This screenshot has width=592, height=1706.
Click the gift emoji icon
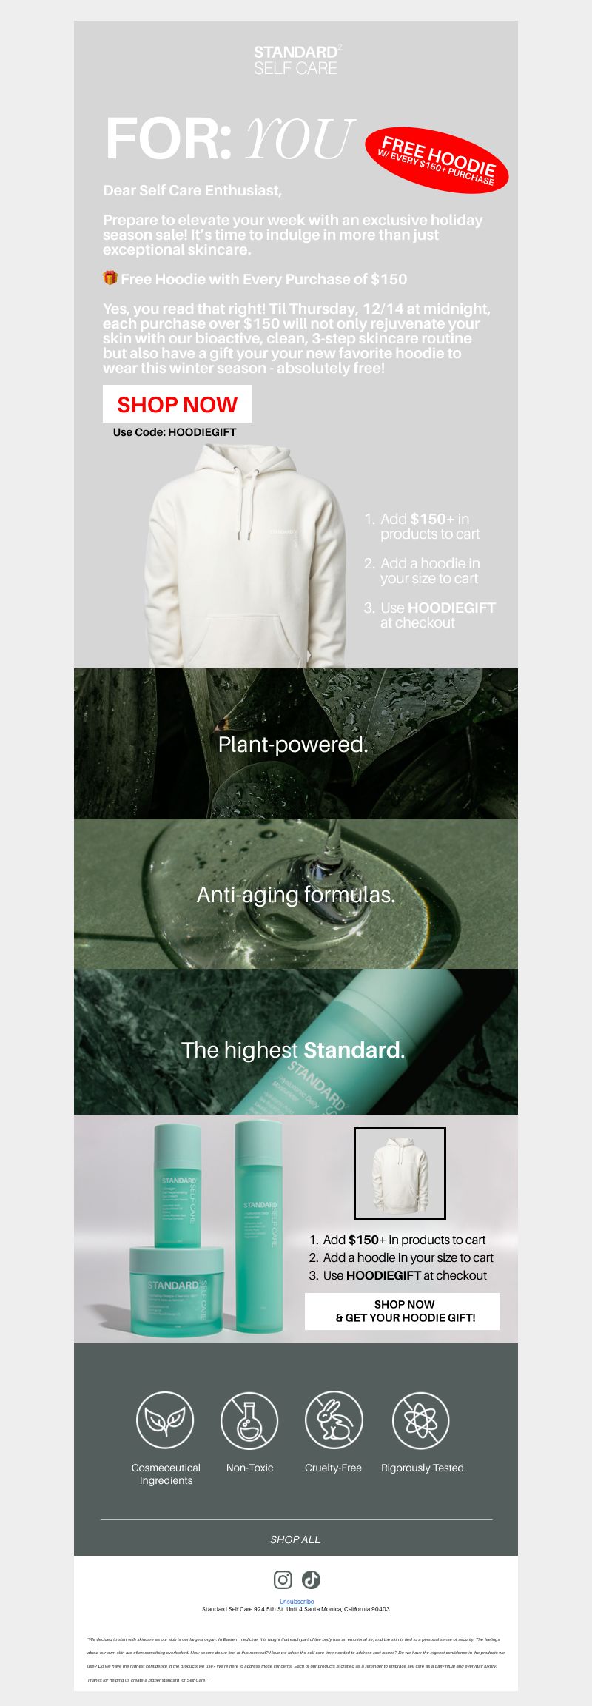(x=110, y=278)
